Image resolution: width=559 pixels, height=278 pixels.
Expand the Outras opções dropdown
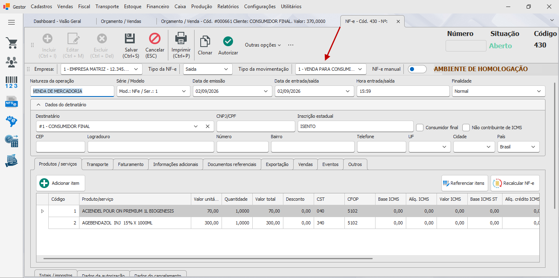pos(263,45)
